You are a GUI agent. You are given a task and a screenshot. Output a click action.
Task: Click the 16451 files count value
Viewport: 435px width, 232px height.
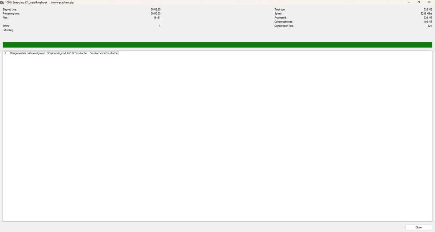click(x=157, y=17)
